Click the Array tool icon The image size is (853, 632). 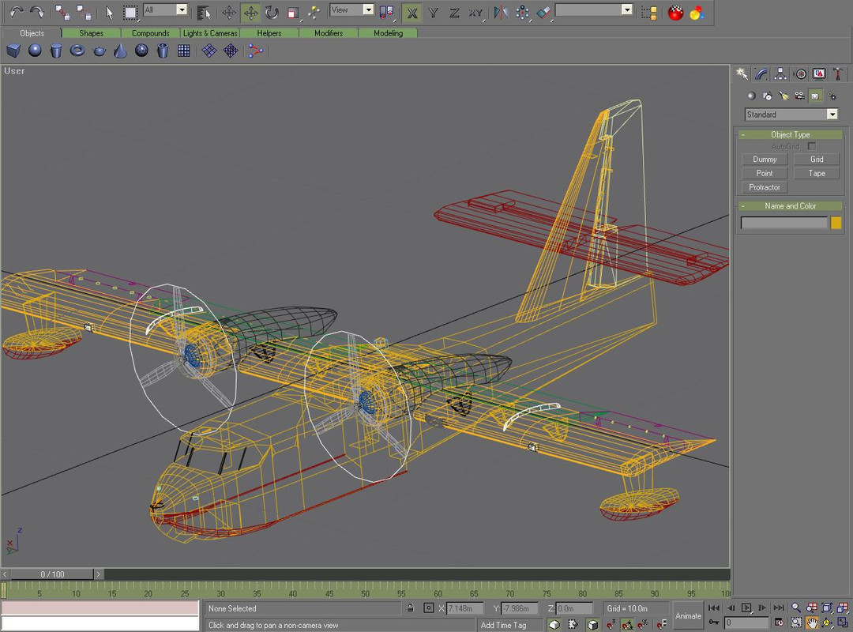(522, 12)
